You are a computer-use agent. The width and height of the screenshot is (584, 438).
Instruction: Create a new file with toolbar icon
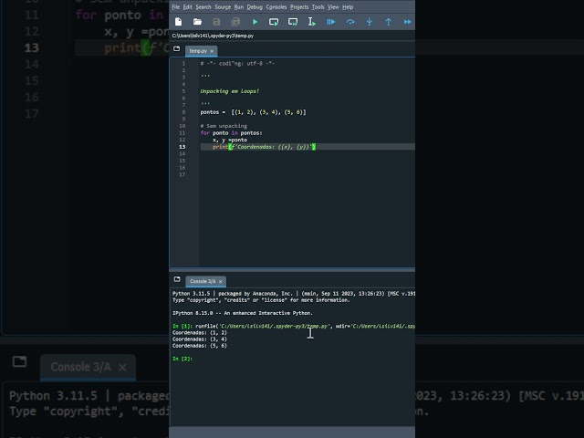click(179, 22)
